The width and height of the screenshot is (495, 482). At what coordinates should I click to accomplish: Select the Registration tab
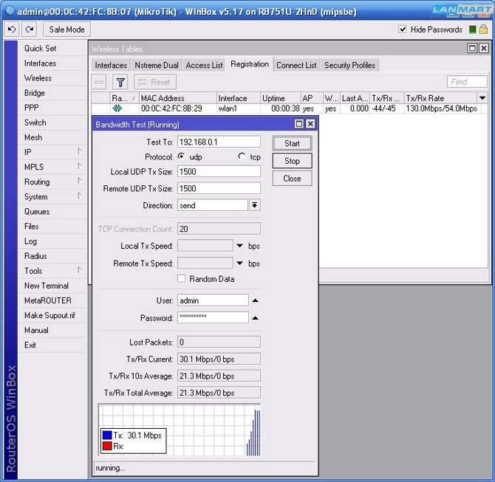pos(250,64)
